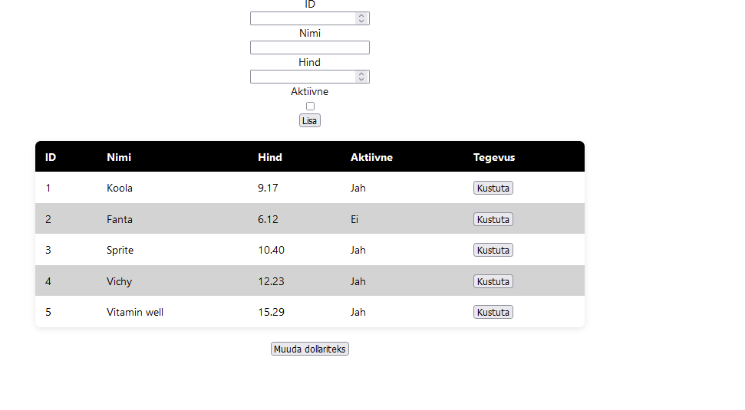Delete Fanta with its Kustuta button
The image size is (745, 410).
click(493, 219)
